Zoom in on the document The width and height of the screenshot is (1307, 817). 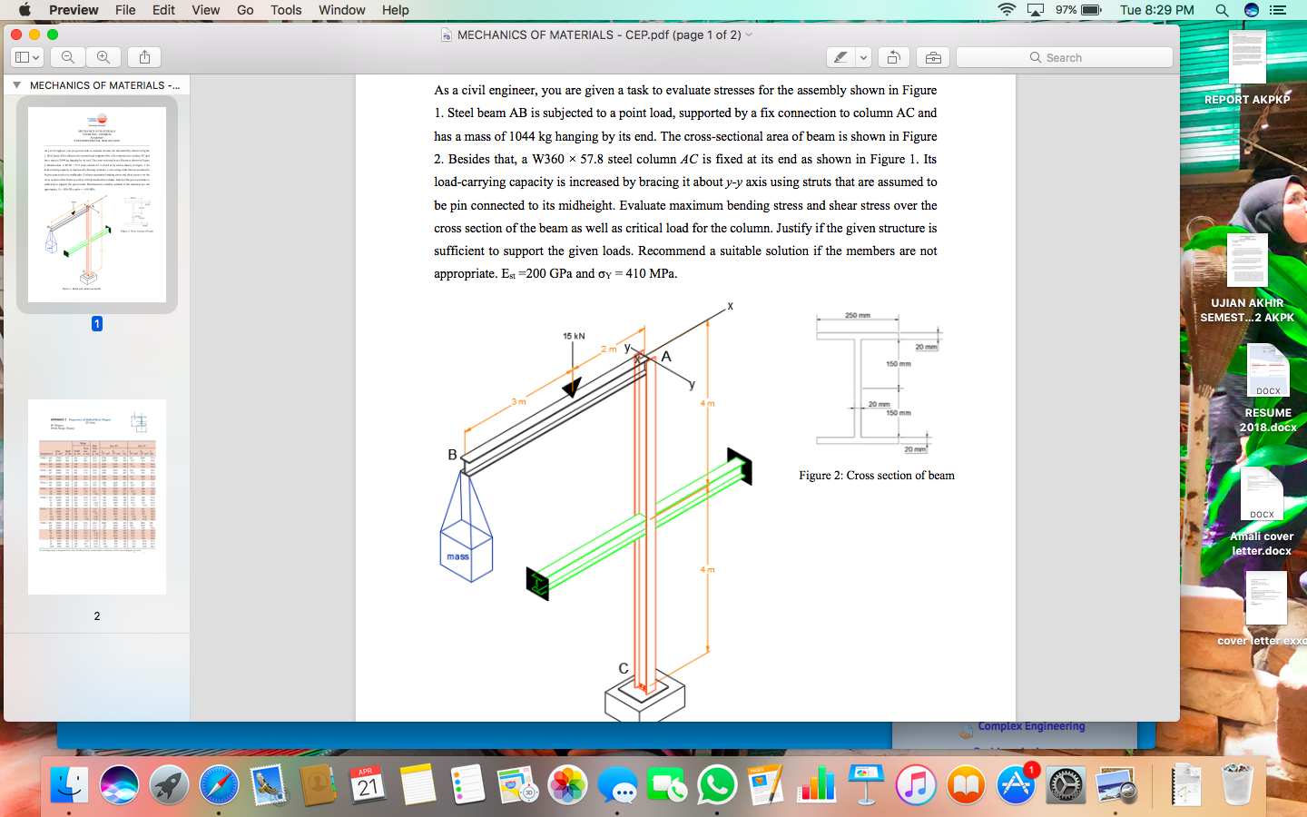(x=103, y=56)
